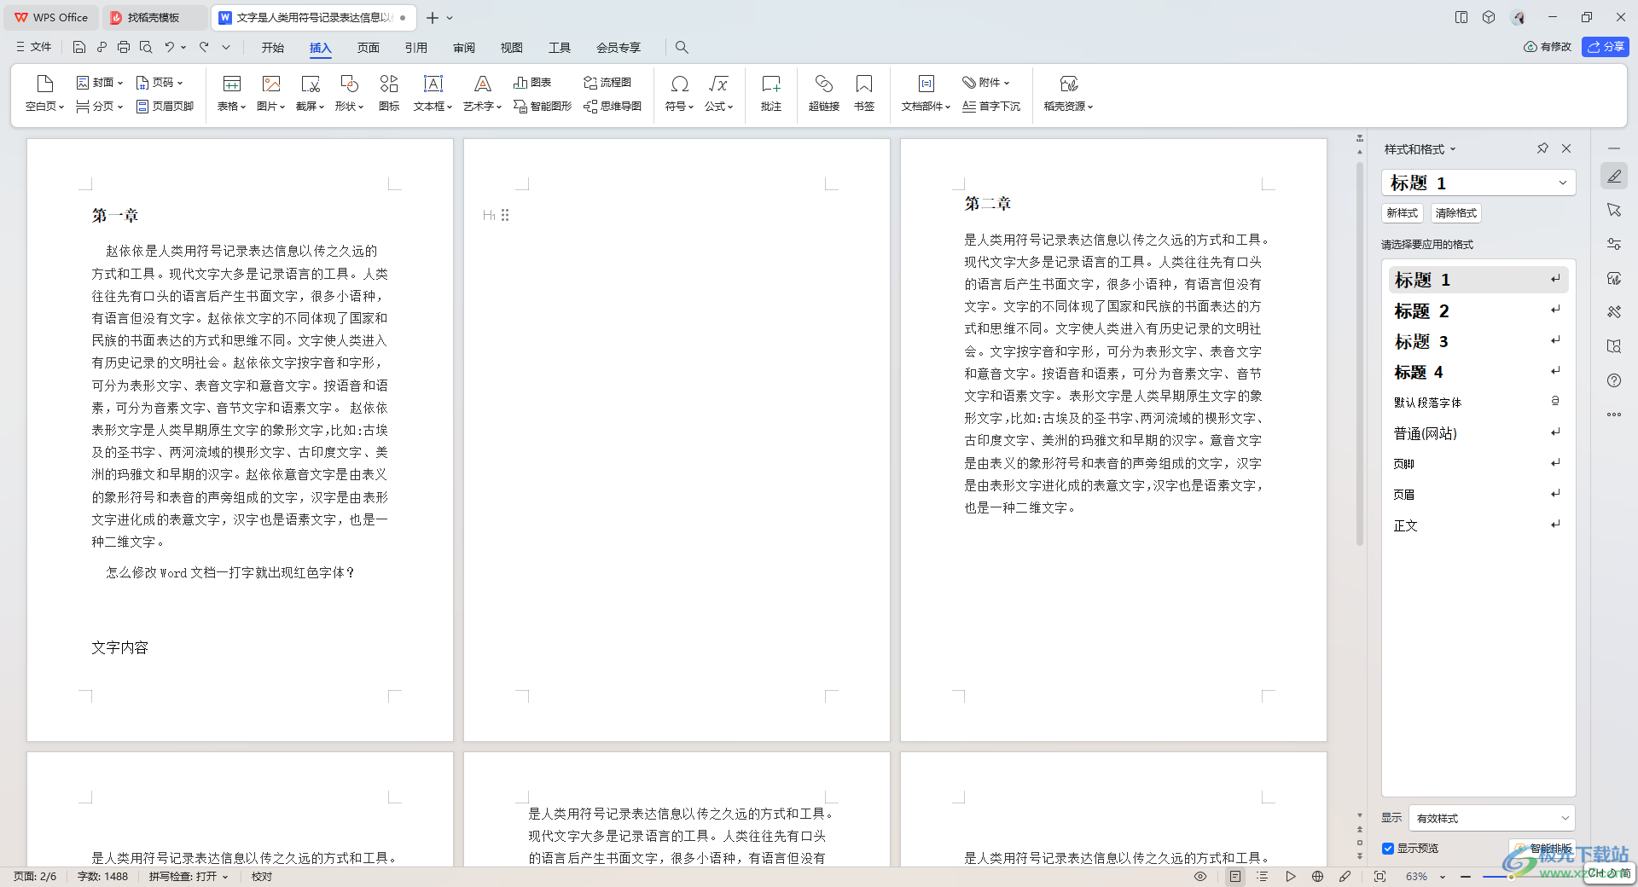Image resolution: width=1638 pixels, height=887 pixels.
Task: Click the 有修改 status button
Action: (x=1548, y=47)
